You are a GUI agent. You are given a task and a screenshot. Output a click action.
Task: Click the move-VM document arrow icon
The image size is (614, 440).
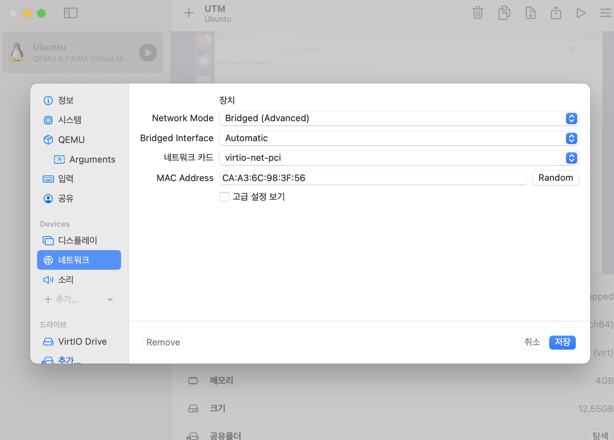(x=531, y=13)
